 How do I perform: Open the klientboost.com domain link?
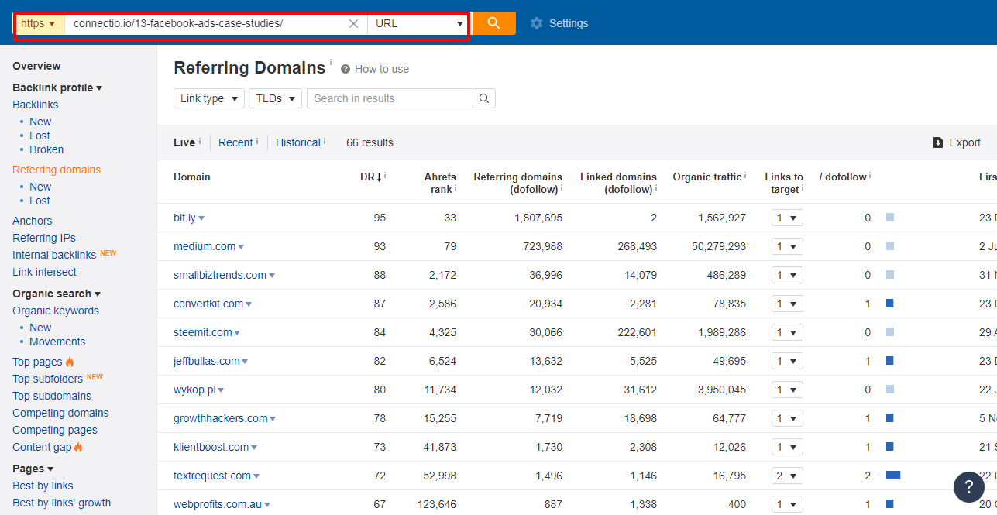(x=211, y=447)
